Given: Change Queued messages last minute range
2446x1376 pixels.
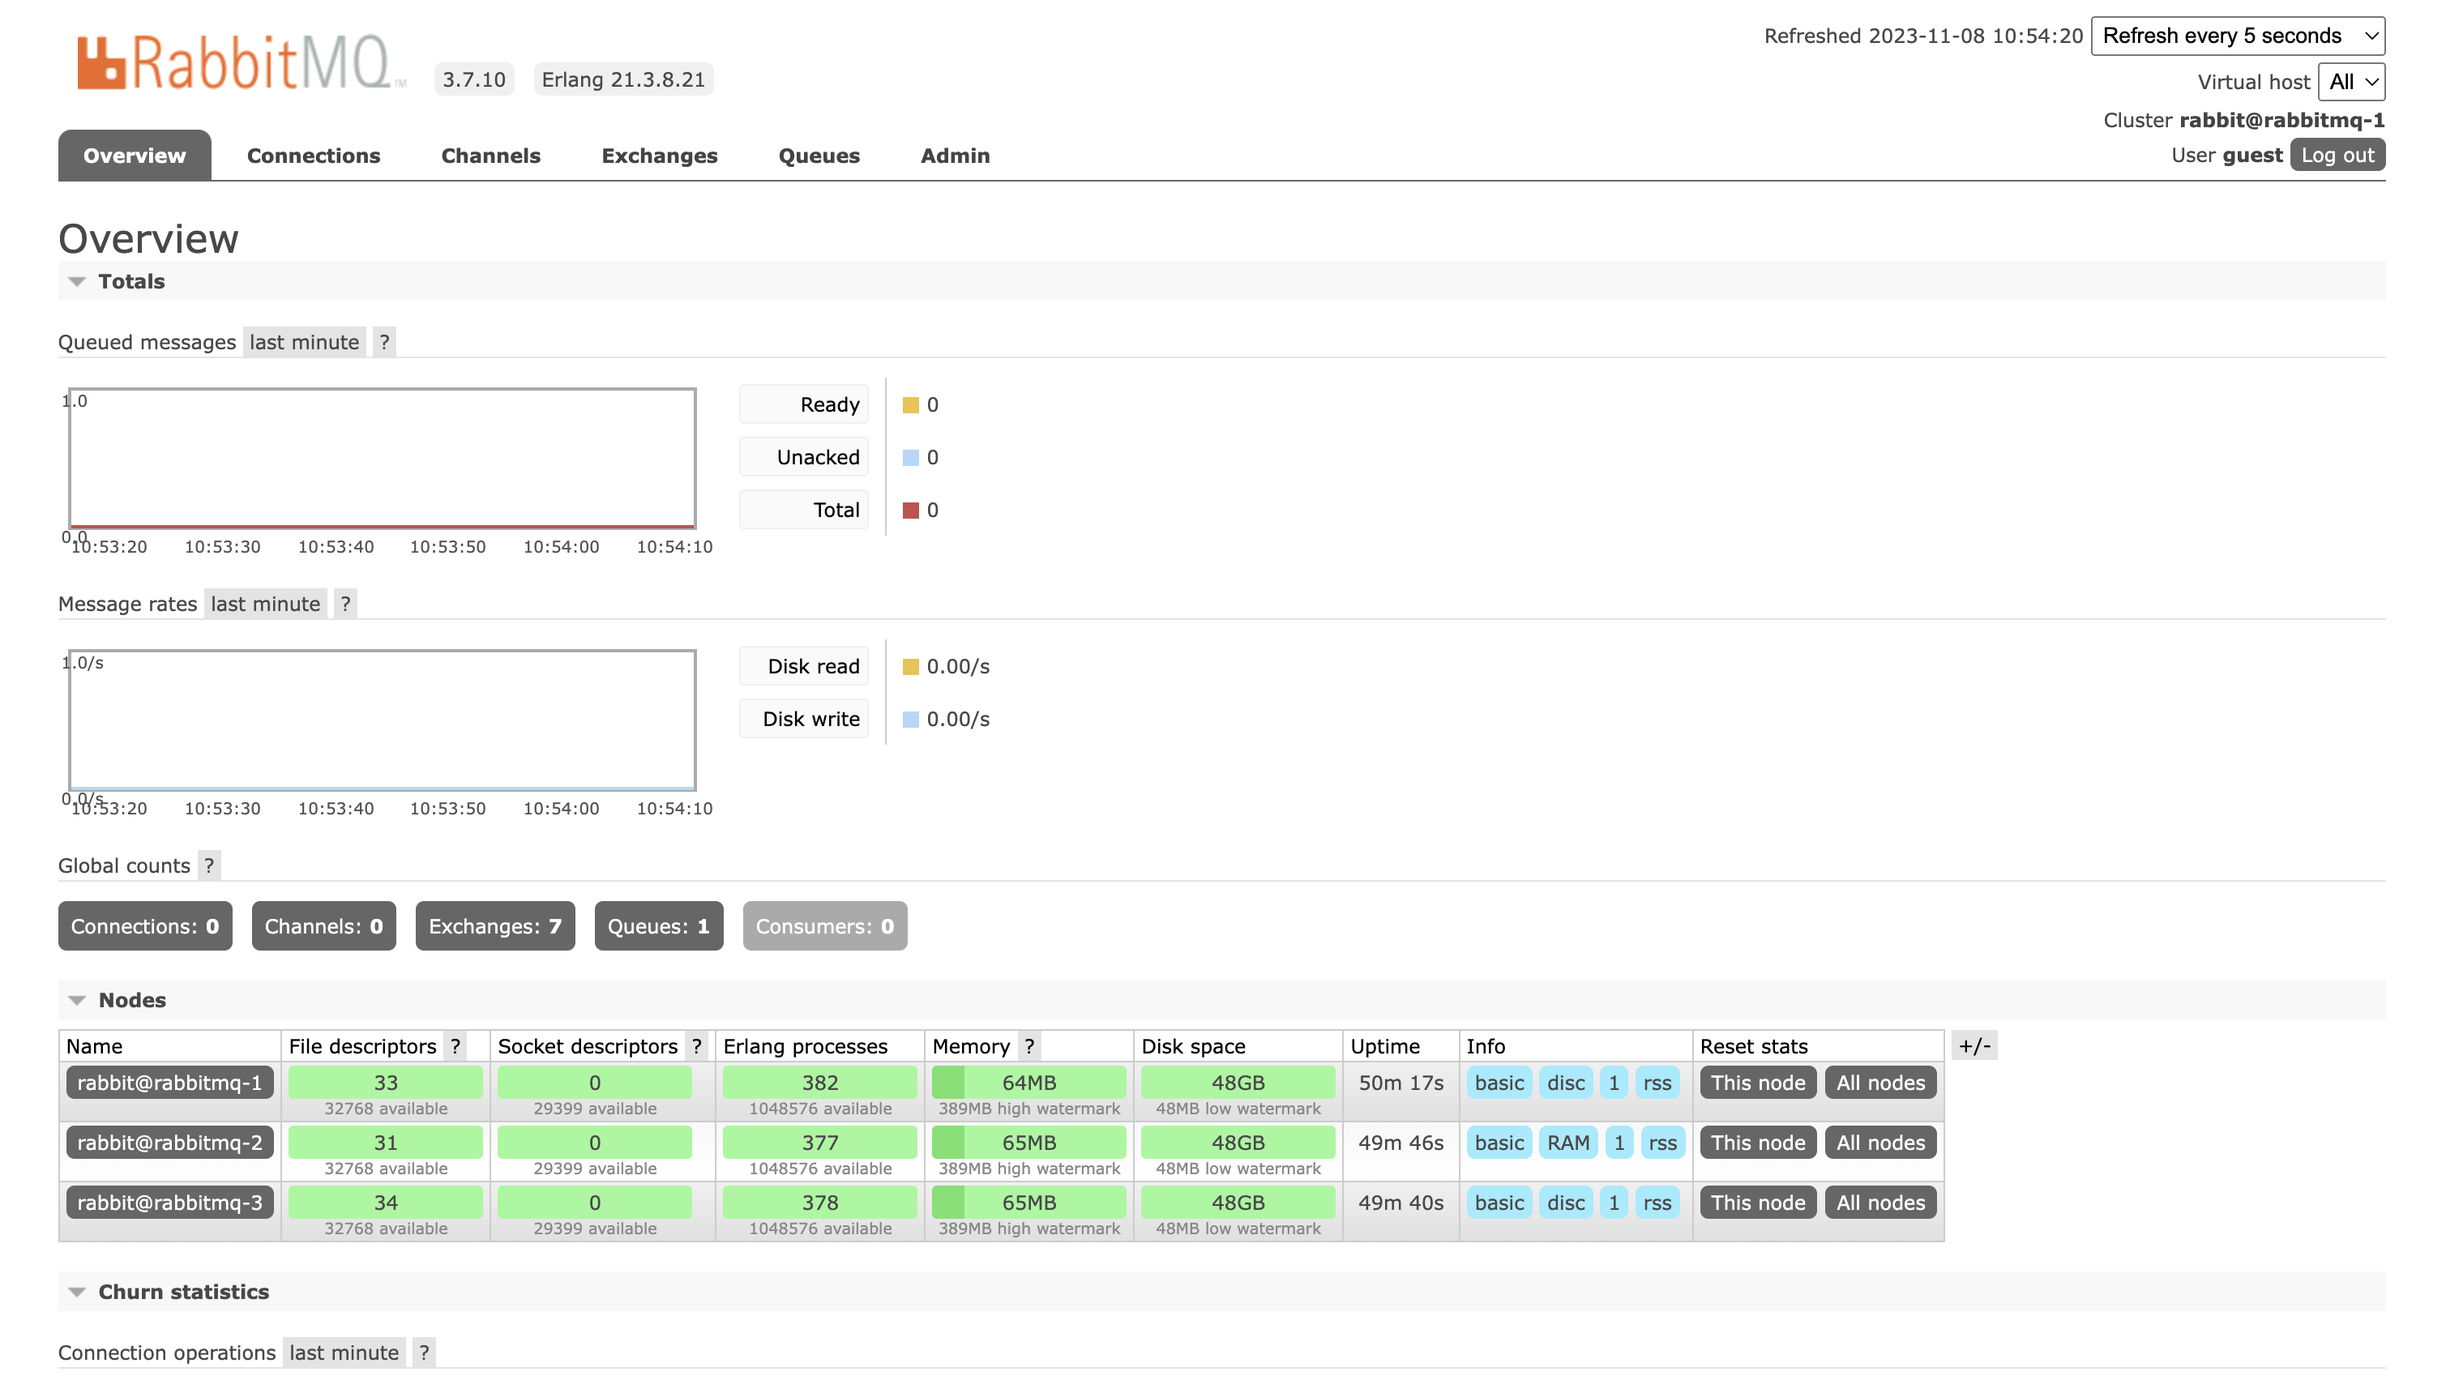Looking at the screenshot, I should coord(304,342).
